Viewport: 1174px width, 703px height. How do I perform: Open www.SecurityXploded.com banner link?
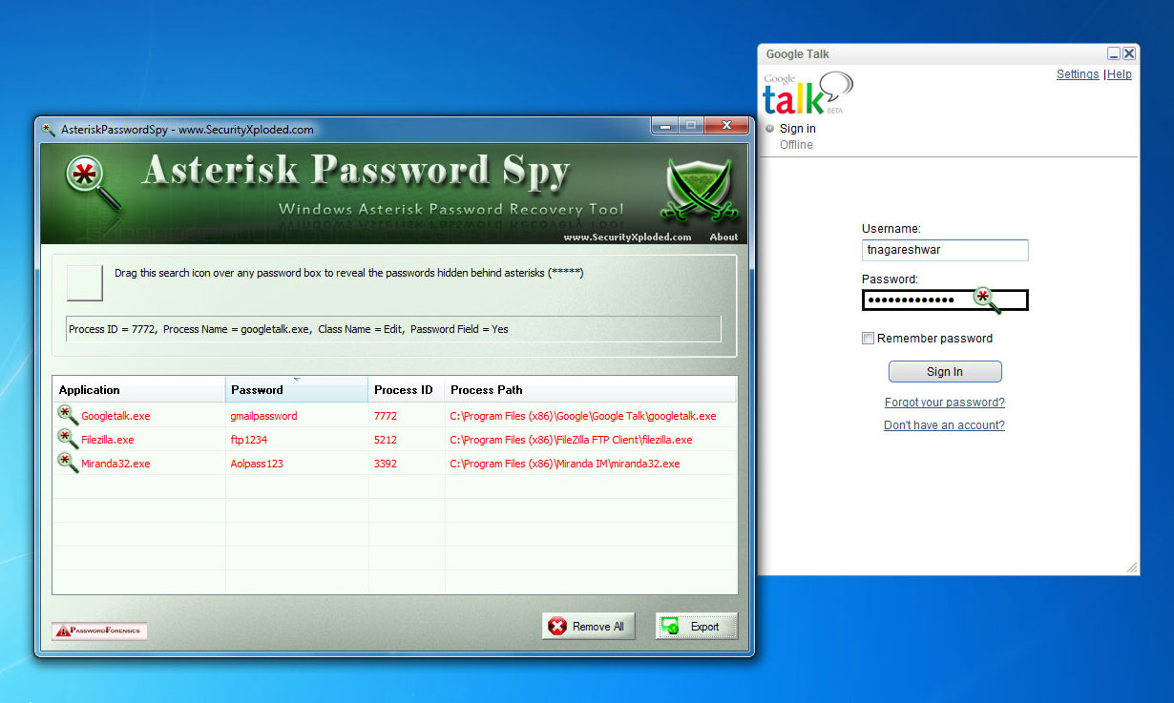coord(627,237)
